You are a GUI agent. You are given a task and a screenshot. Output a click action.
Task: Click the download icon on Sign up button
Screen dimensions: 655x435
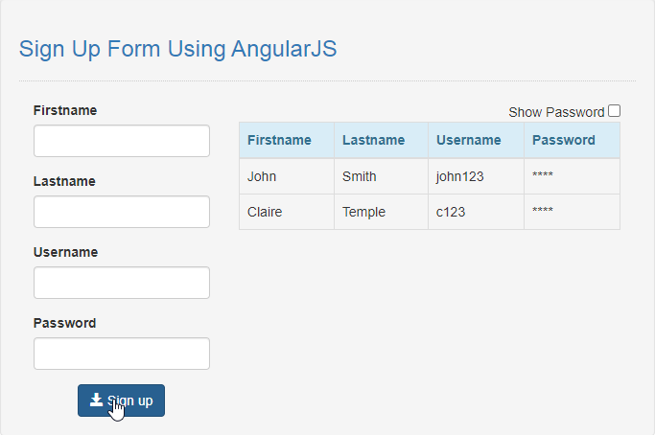pos(96,400)
